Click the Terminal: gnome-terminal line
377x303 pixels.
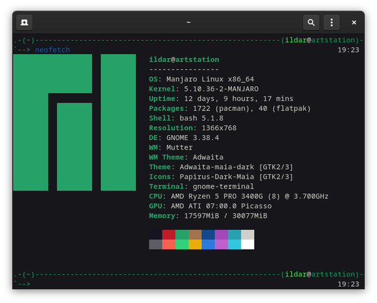click(x=202, y=186)
